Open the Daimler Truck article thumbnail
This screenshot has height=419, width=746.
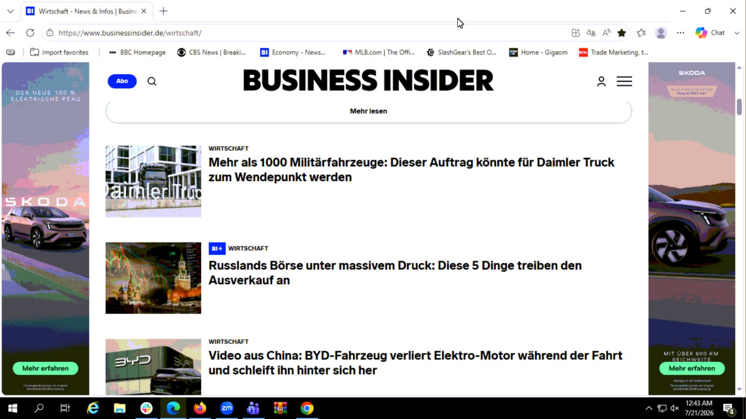pos(153,181)
